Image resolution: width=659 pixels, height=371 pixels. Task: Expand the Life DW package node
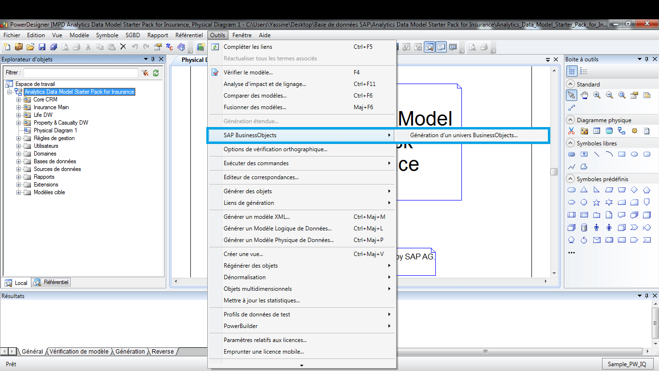pyautogui.click(x=19, y=115)
